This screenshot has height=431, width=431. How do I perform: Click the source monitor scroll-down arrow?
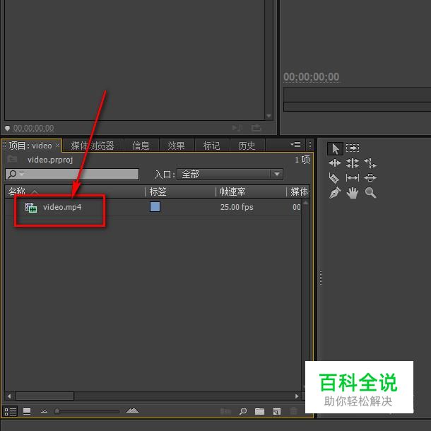268,116
